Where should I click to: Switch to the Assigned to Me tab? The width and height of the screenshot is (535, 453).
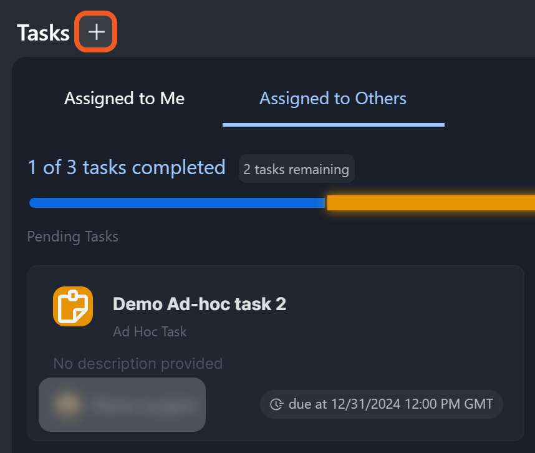pyautogui.click(x=124, y=99)
